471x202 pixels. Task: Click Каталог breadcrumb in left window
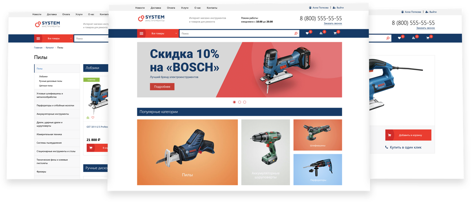50,48
